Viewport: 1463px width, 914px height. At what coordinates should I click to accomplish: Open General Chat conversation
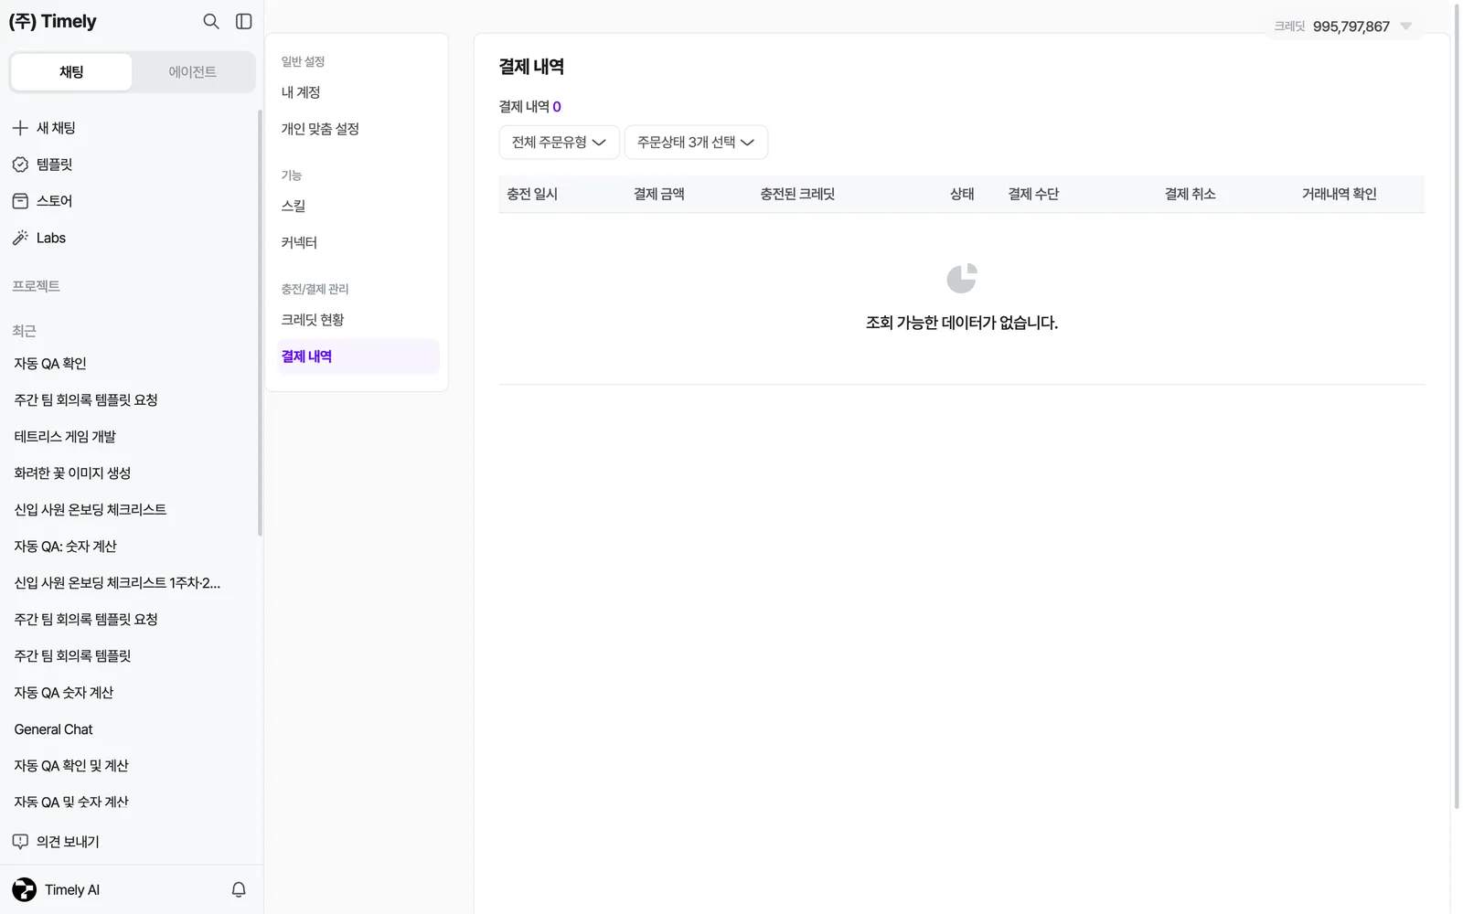coord(53,729)
